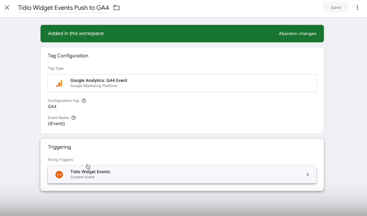Edit the tag name Tidio Widget Events Push to GA4
367x216 pixels.
[64, 8]
